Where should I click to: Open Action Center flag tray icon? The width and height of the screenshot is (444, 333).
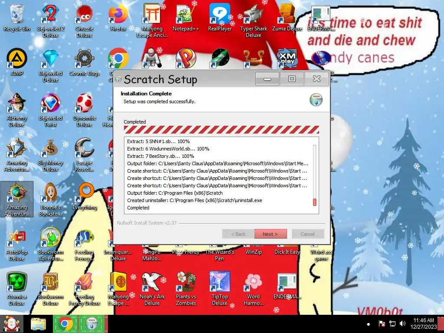coord(382,323)
